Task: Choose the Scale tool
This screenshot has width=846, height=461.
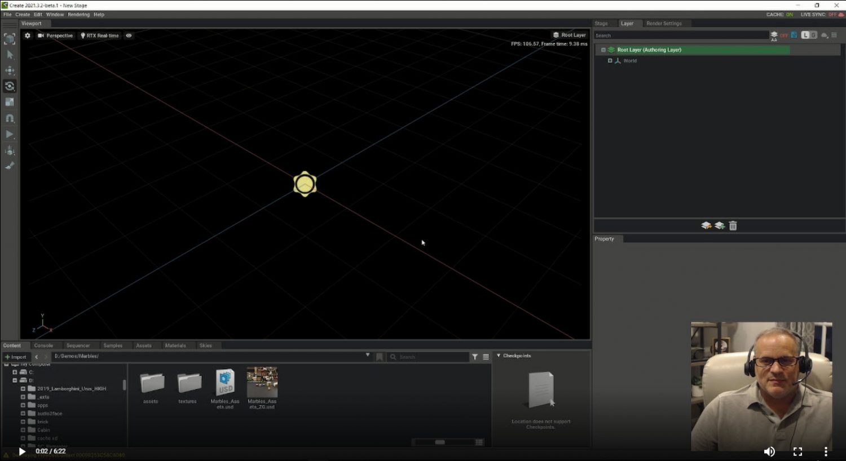Action: [x=10, y=102]
